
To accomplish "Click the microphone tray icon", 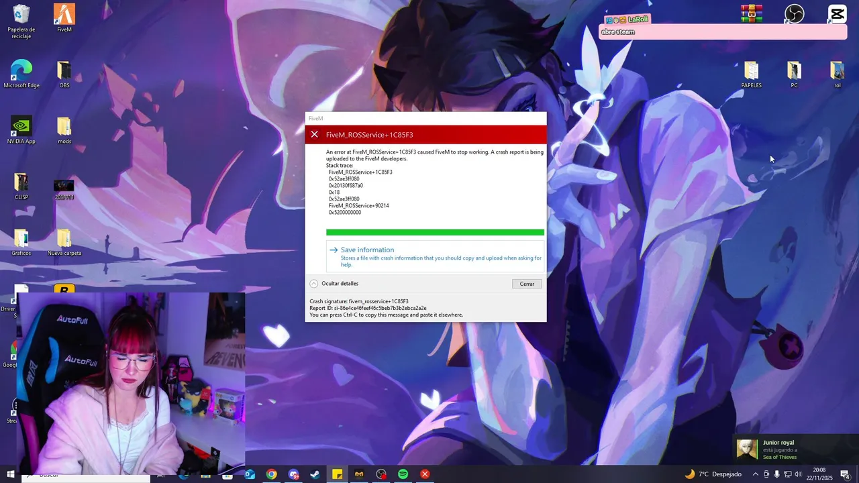I will pos(777,474).
